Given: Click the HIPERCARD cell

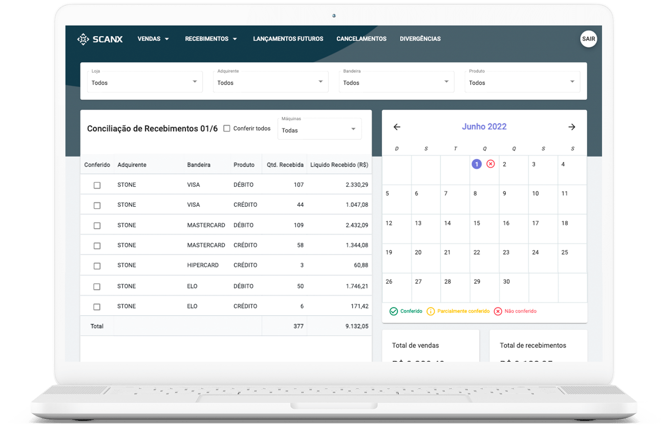Looking at the screenshot, I should coord(203,265).
